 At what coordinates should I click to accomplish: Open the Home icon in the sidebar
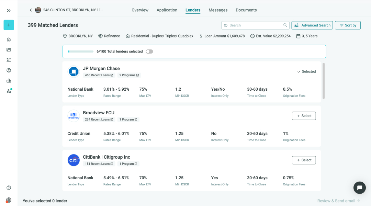click(9, 39)
